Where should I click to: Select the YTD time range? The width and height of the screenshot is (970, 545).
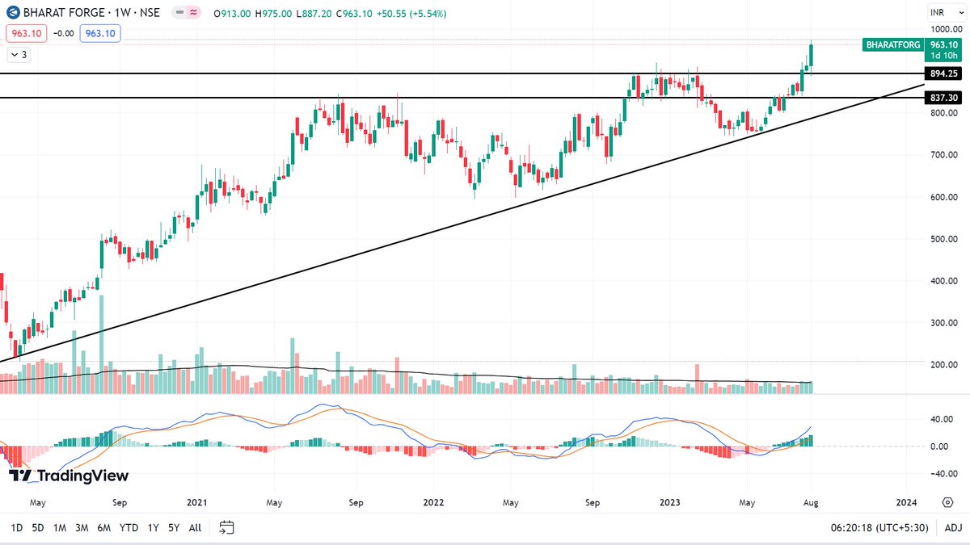coord(129,527)
